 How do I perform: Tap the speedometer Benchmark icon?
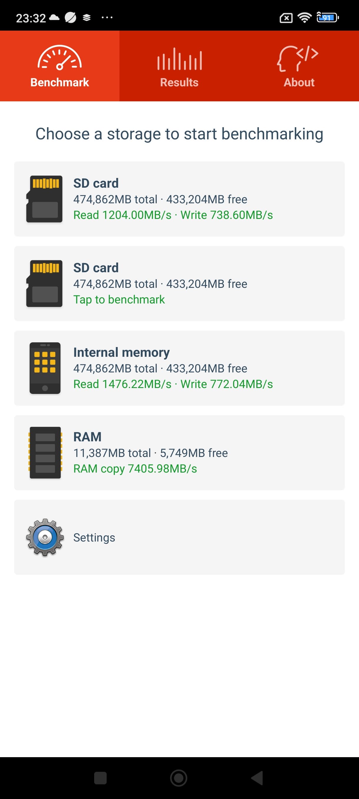tap(59, 58)
